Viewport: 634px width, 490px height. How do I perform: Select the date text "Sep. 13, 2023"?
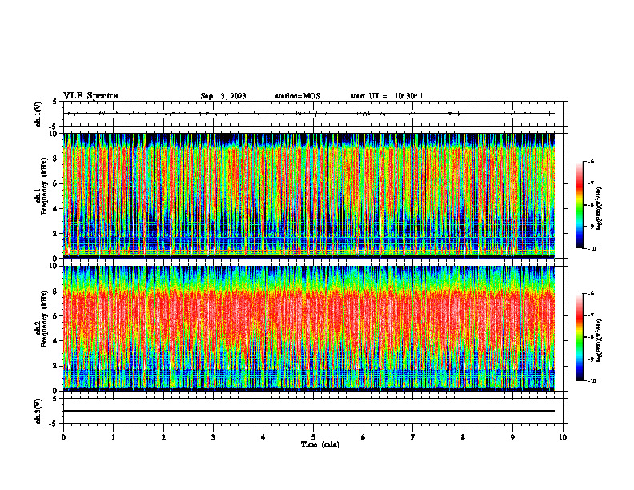pyautogui.click(x=223, y=96)
